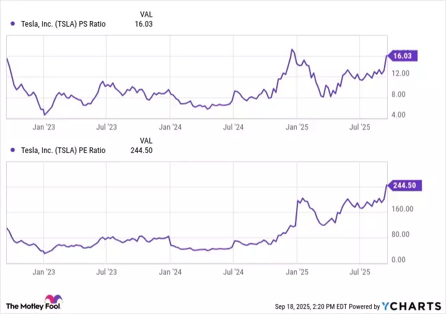Click the Jul '25 label on PS chart axis
446x314 pixels.
360,126
